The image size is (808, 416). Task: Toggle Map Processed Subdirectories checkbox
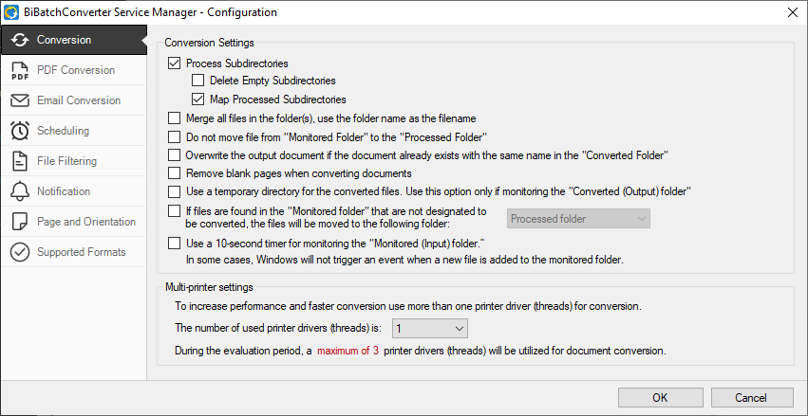coord(197,99)
